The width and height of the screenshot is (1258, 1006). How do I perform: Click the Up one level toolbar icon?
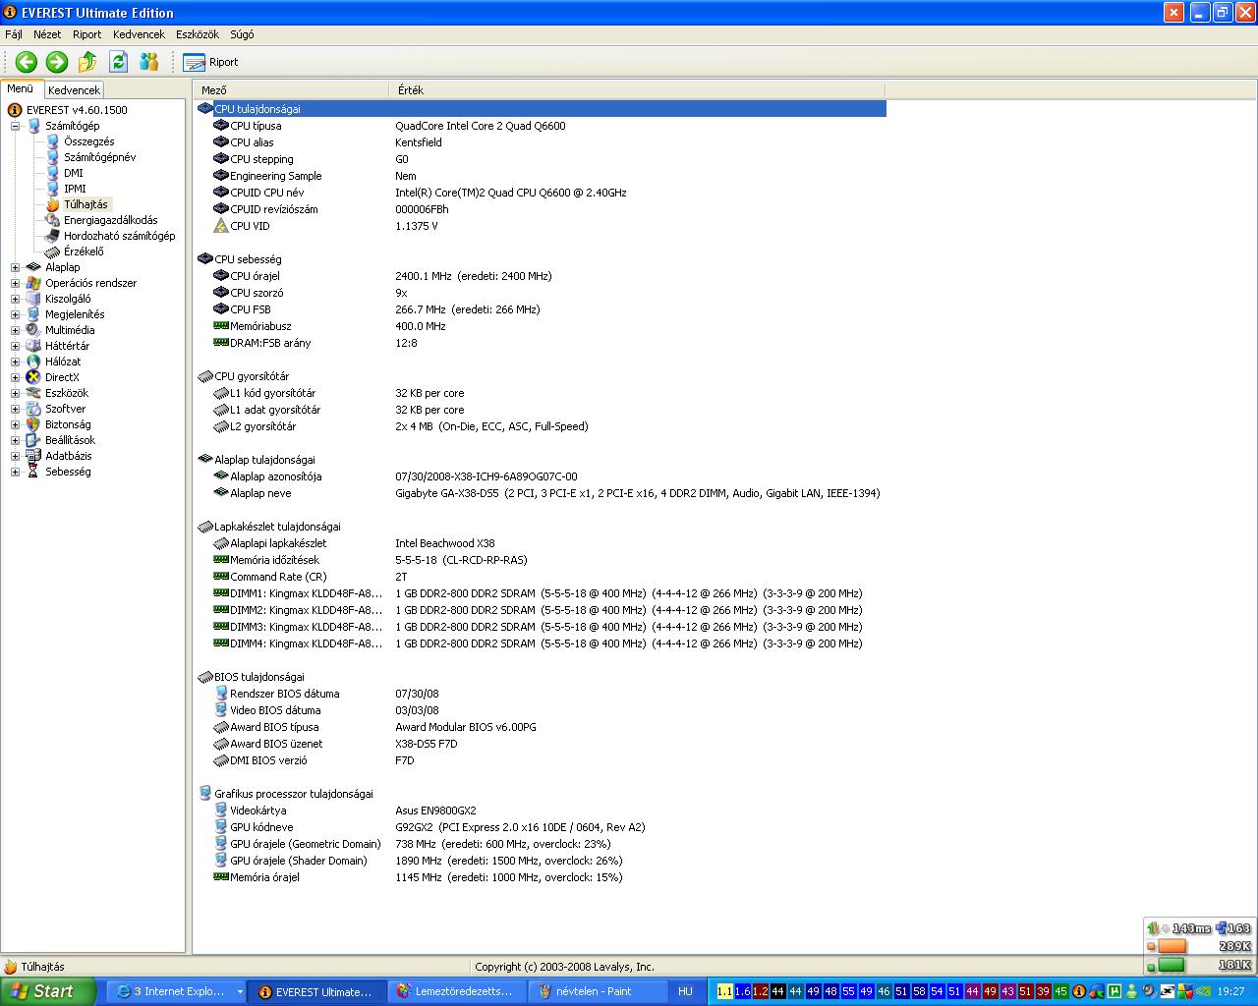point(87,62)
